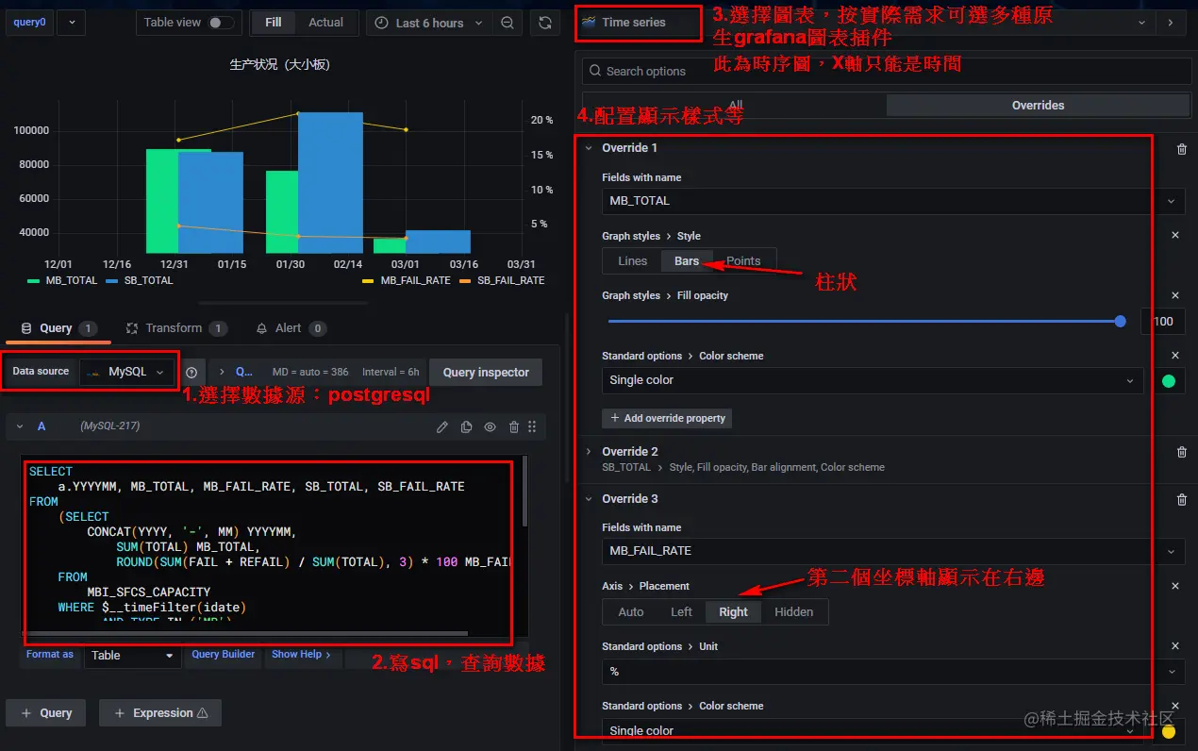
Task: Switch to the Alert tab
Action: 291,328
